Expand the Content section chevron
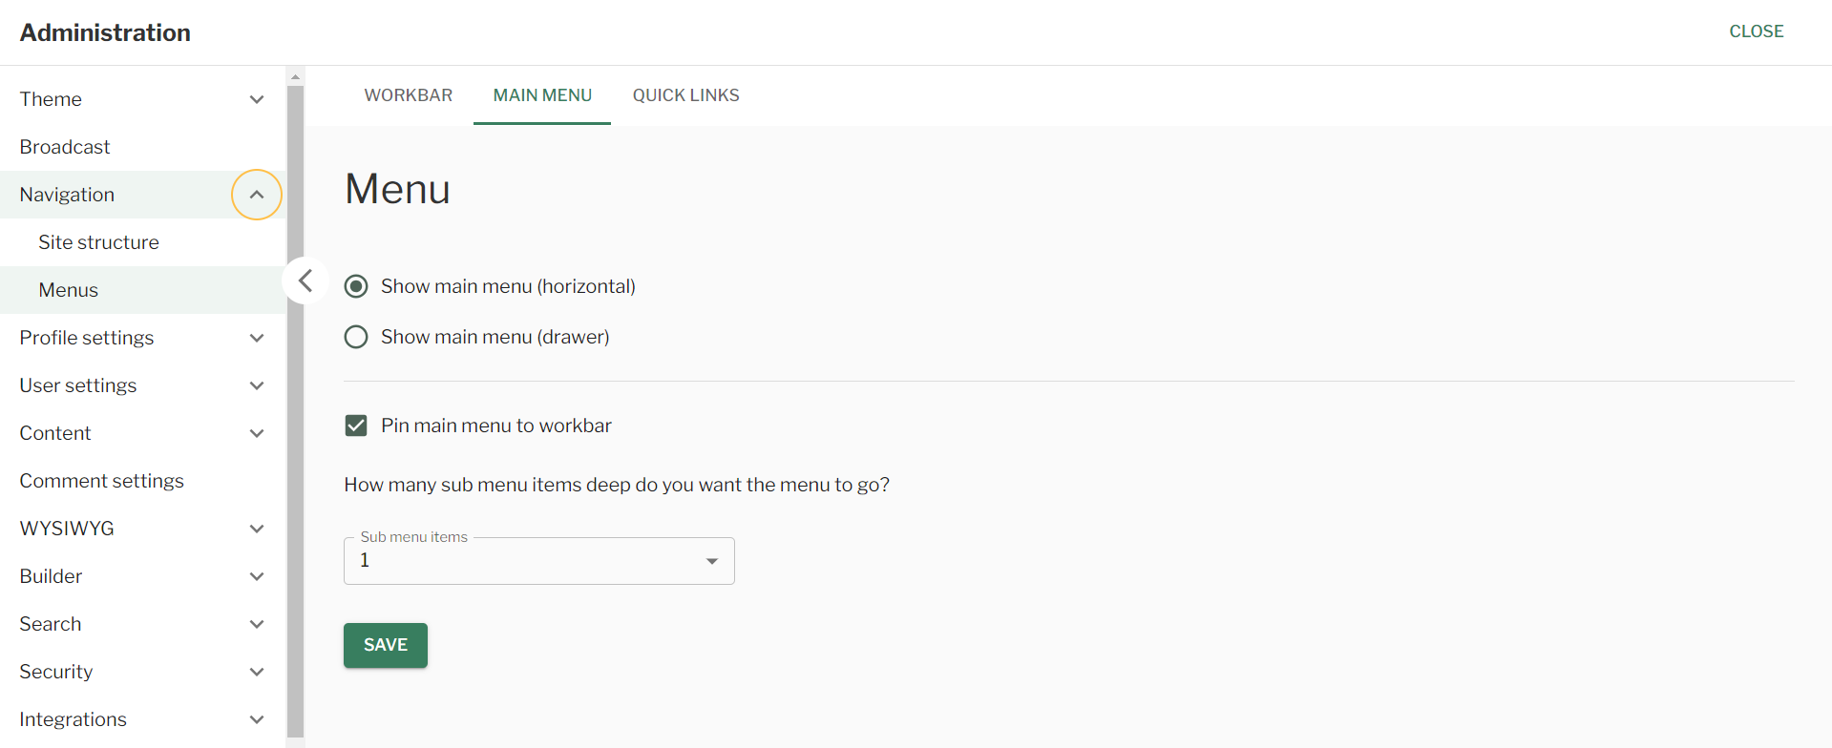This screenshot has height=748, width=1832. pos(257,433)
